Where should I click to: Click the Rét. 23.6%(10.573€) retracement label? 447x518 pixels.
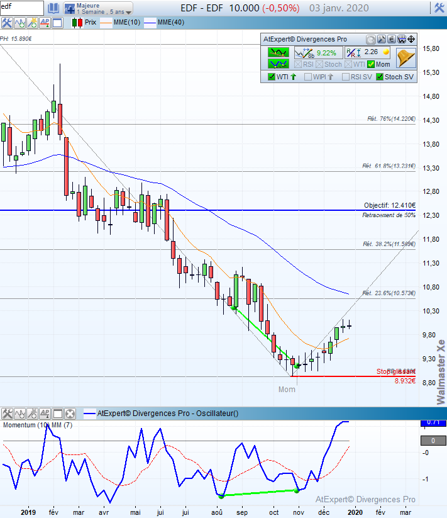point(389,293)
